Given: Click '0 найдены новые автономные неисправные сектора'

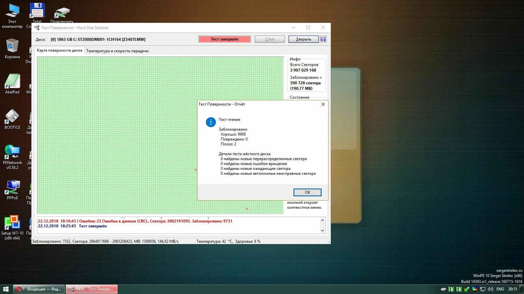Looking at the screenshot, I should pyautogui.click(x=268, y=173).
